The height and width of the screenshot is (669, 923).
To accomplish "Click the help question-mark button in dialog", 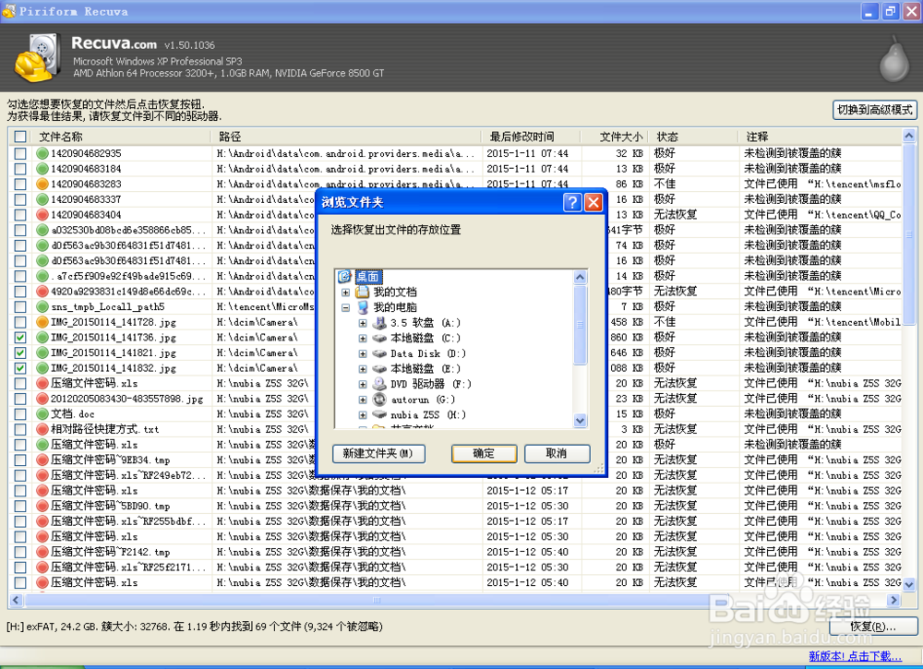I will coord(573,202).
